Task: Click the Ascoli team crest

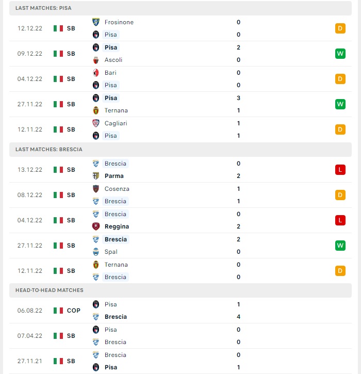Action: 96,60
